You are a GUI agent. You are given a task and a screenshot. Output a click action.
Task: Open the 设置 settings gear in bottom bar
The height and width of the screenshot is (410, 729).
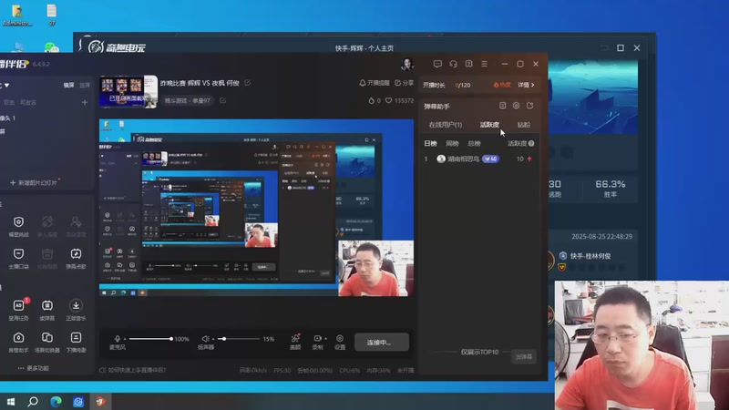340,342
